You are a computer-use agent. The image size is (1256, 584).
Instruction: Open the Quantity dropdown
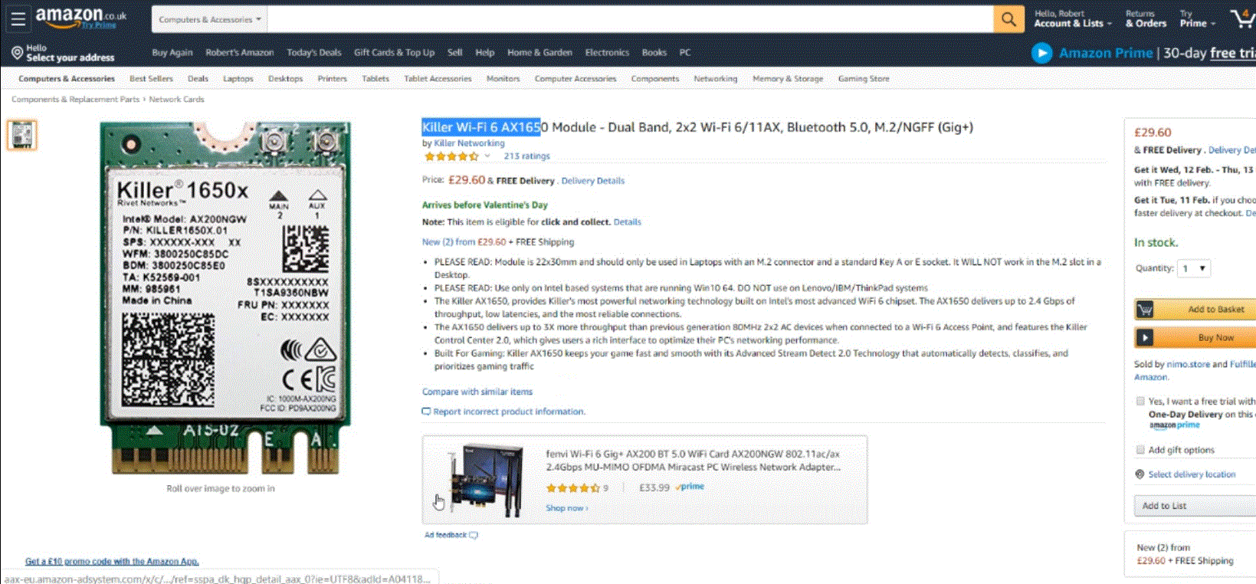1194,268
